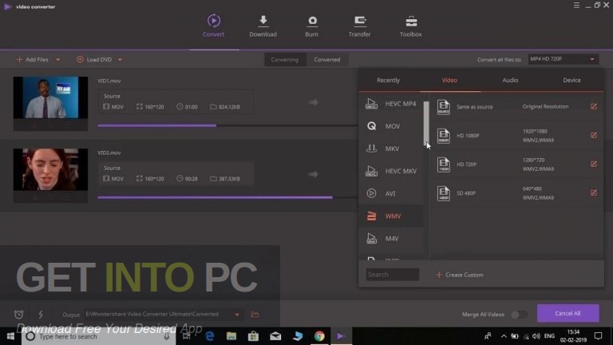Open the Windows Start menu
This screenshot has width=613, height=345.
tap(10, 336)
